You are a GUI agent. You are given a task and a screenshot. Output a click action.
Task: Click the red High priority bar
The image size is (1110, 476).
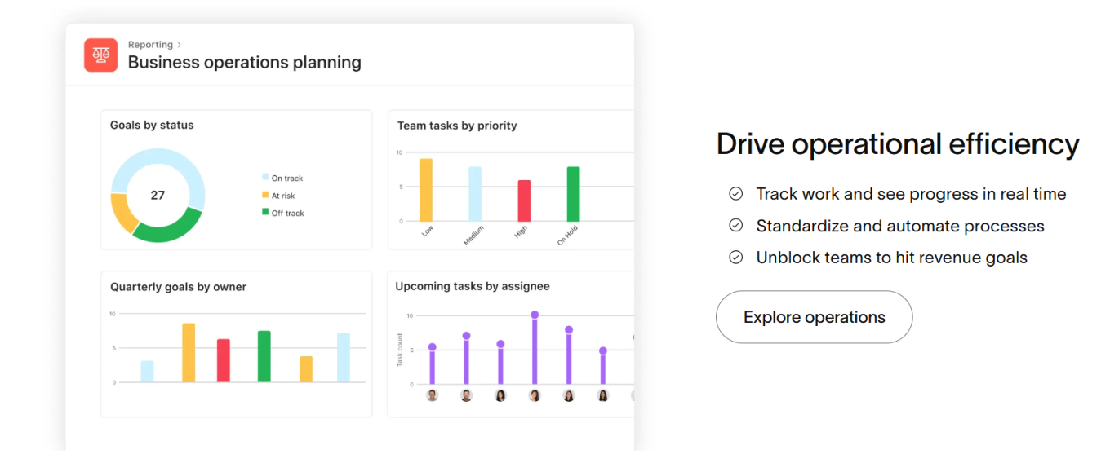(x=524, y=201)
